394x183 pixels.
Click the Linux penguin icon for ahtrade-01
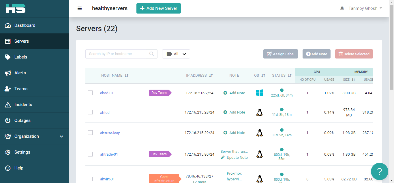pos(260,154)
